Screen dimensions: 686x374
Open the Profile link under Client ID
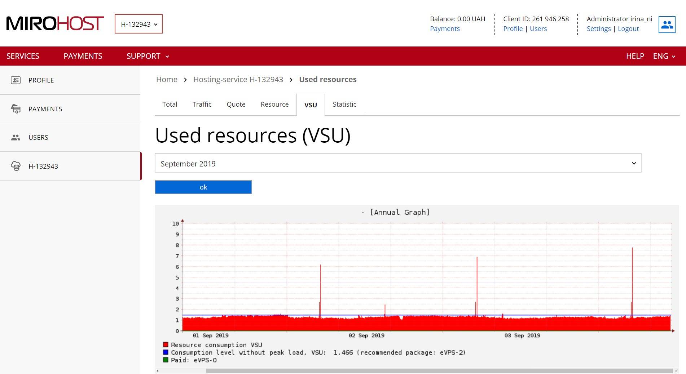point(513,29)
